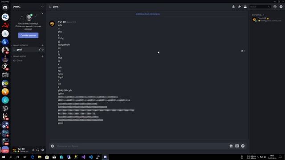
Task: Open Microsoft Edge from taskbar
Action: (33, 157)
